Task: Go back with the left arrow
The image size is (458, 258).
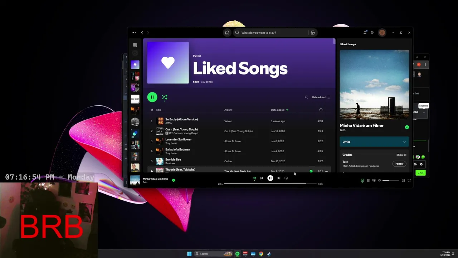Action: coord(142,33)
